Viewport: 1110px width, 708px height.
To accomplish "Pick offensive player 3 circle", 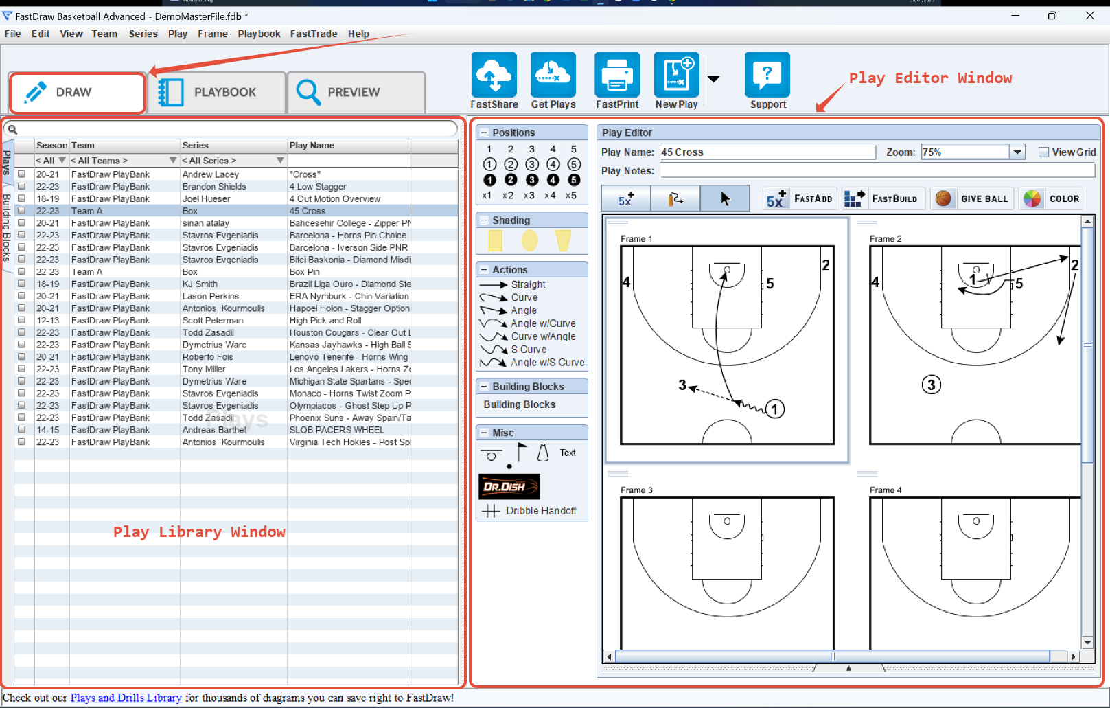I will (x=532, y=164).
